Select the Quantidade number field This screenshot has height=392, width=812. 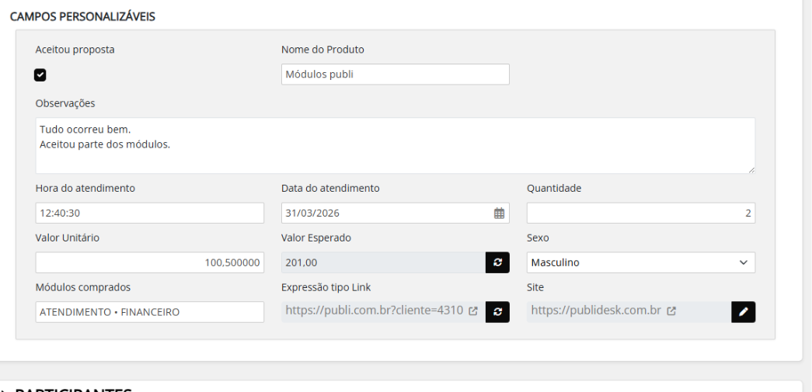640,213
